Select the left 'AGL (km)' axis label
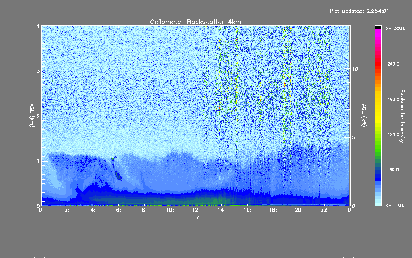Image resolution: width=412 pixels, height=258 pixels. 32,116
